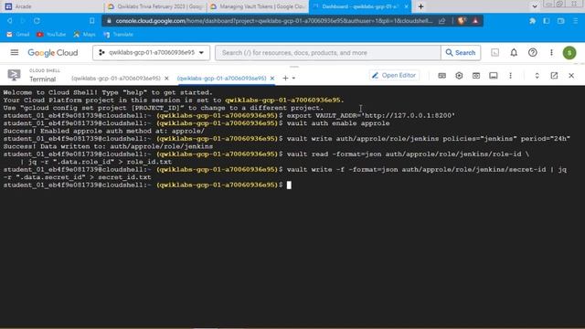Image resolution: width=585 pixels, height=329 pixels.
Task: Open the Cloud Shell keyboard icon
Action: pyautogui.click(x=441, y=76)
